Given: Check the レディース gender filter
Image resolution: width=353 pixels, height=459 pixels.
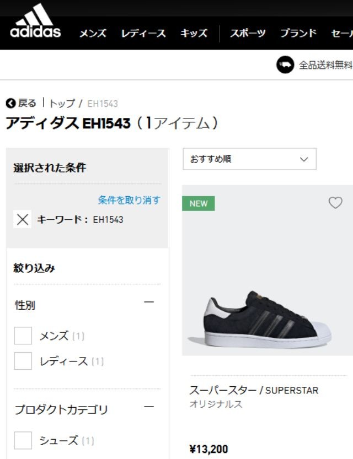Looking at the screenshot, I should [x=23, y=361].
